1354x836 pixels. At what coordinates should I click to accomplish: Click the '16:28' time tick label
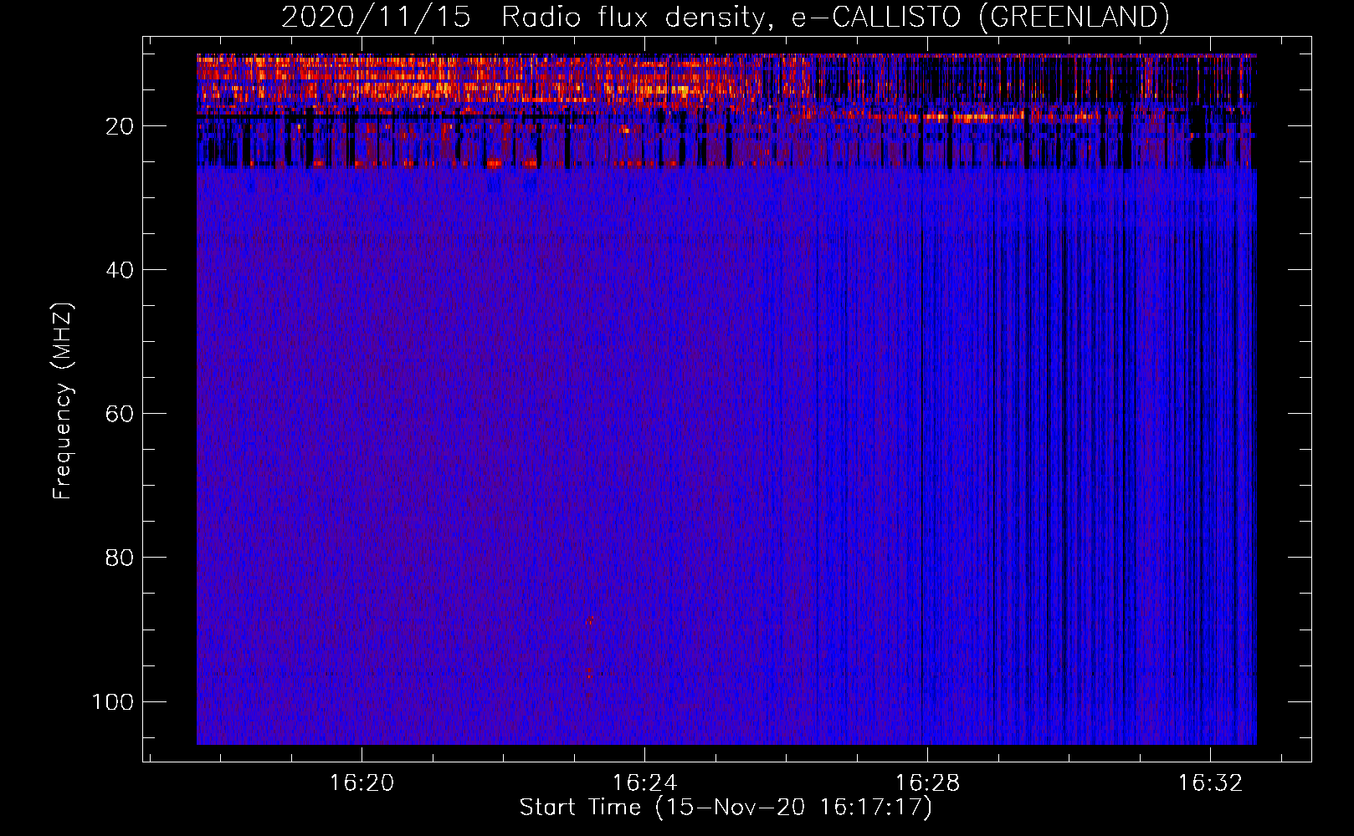tap(927, 783)
